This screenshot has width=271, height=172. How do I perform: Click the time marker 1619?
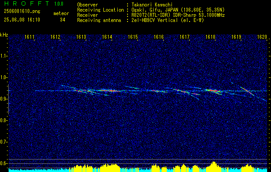(x=236, y=37)
